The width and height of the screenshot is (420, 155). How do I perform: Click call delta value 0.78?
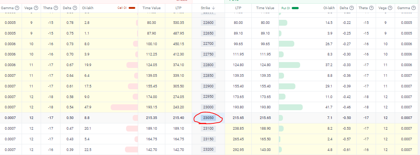(x=70, y=23)
